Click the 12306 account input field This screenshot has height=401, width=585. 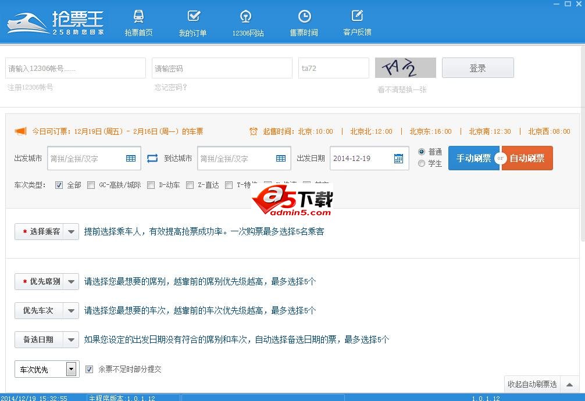point(76,68)
